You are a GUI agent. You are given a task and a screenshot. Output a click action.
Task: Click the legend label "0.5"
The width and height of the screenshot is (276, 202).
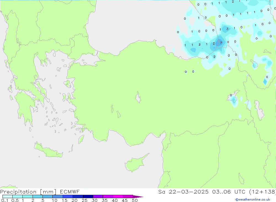15,200
